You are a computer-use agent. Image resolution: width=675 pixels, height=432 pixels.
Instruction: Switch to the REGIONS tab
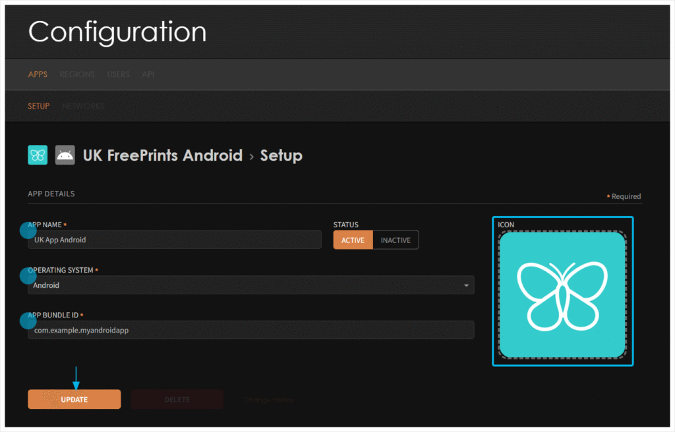click(77, 74)
